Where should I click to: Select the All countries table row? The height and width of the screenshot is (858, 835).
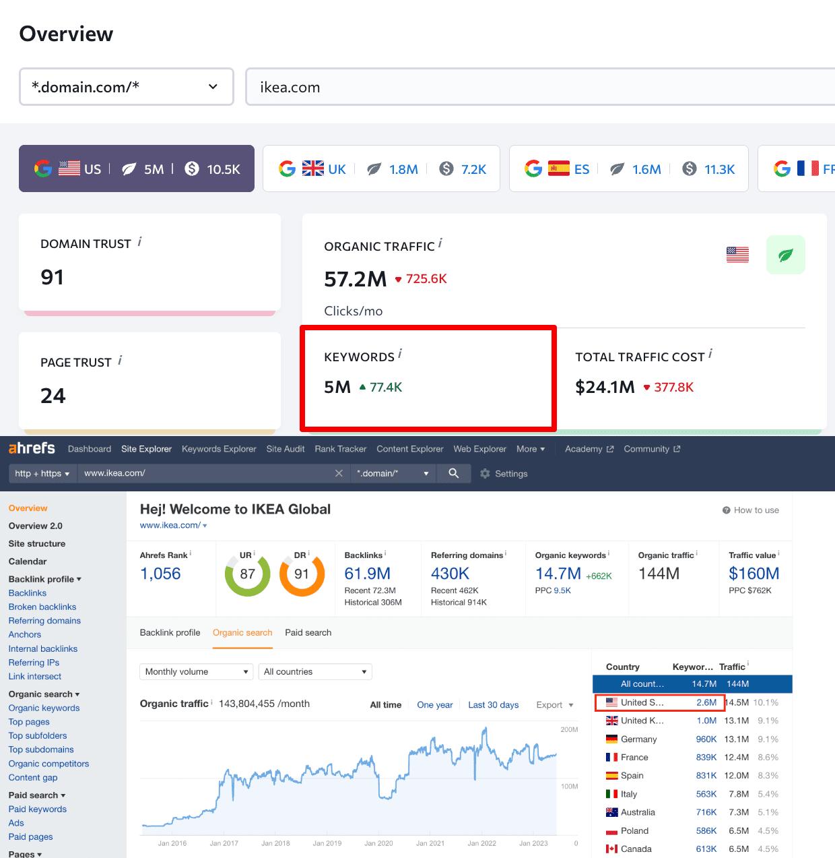692,683
